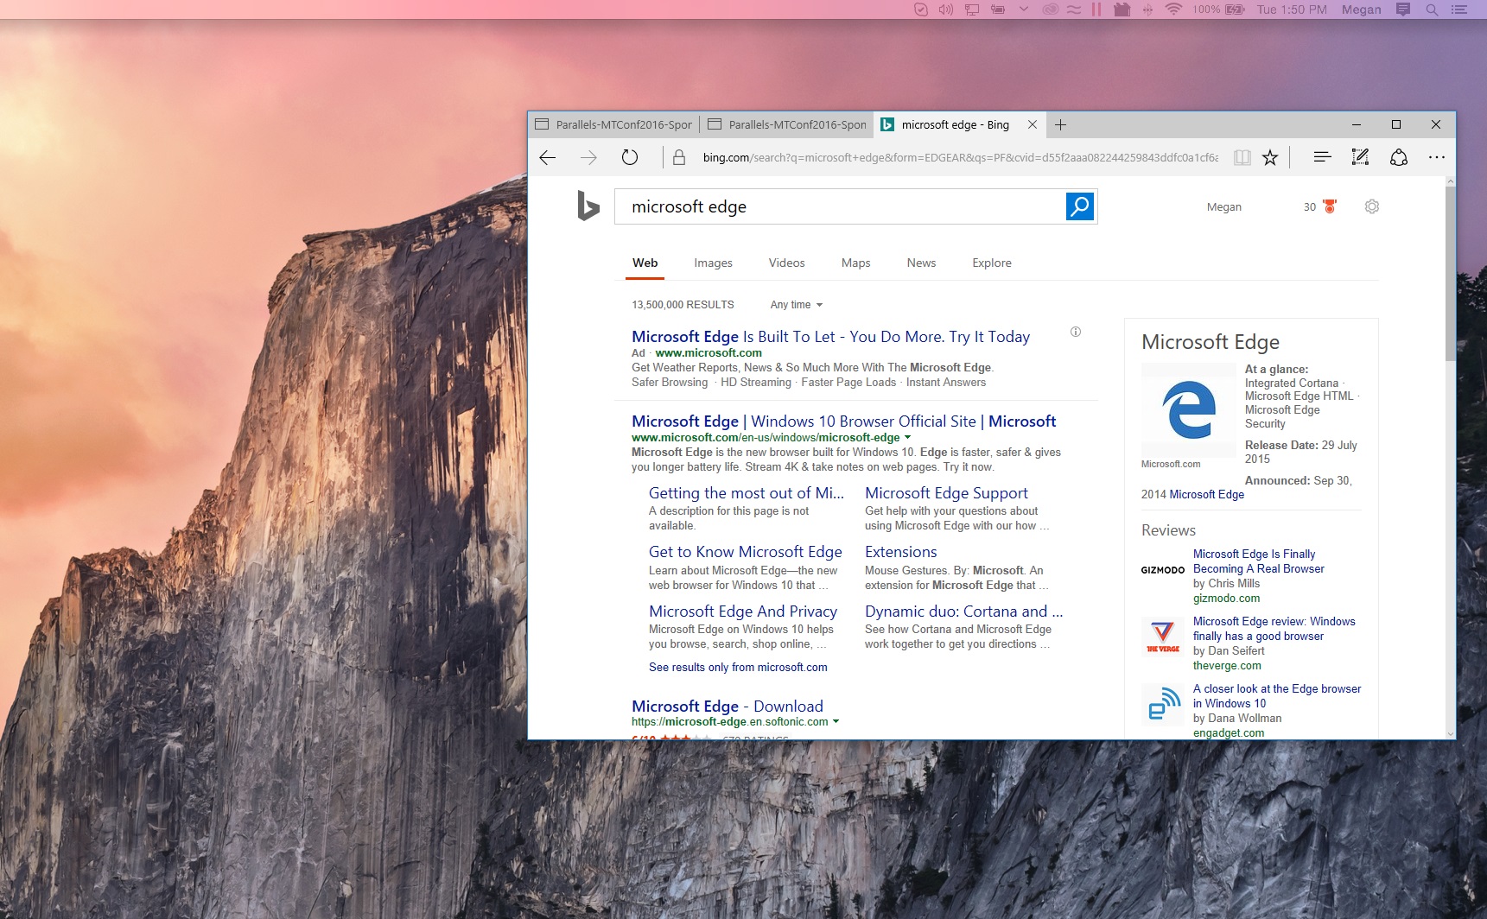The width and height of the screenshot is (1487, 919).
Task: Click the blue Bing search magnifier button
Action: point(1080,206)
